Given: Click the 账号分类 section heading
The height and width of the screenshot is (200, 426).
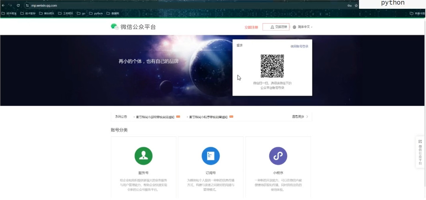Looking at the screenshot, I should pyautogui.click(x=119, y=130).
